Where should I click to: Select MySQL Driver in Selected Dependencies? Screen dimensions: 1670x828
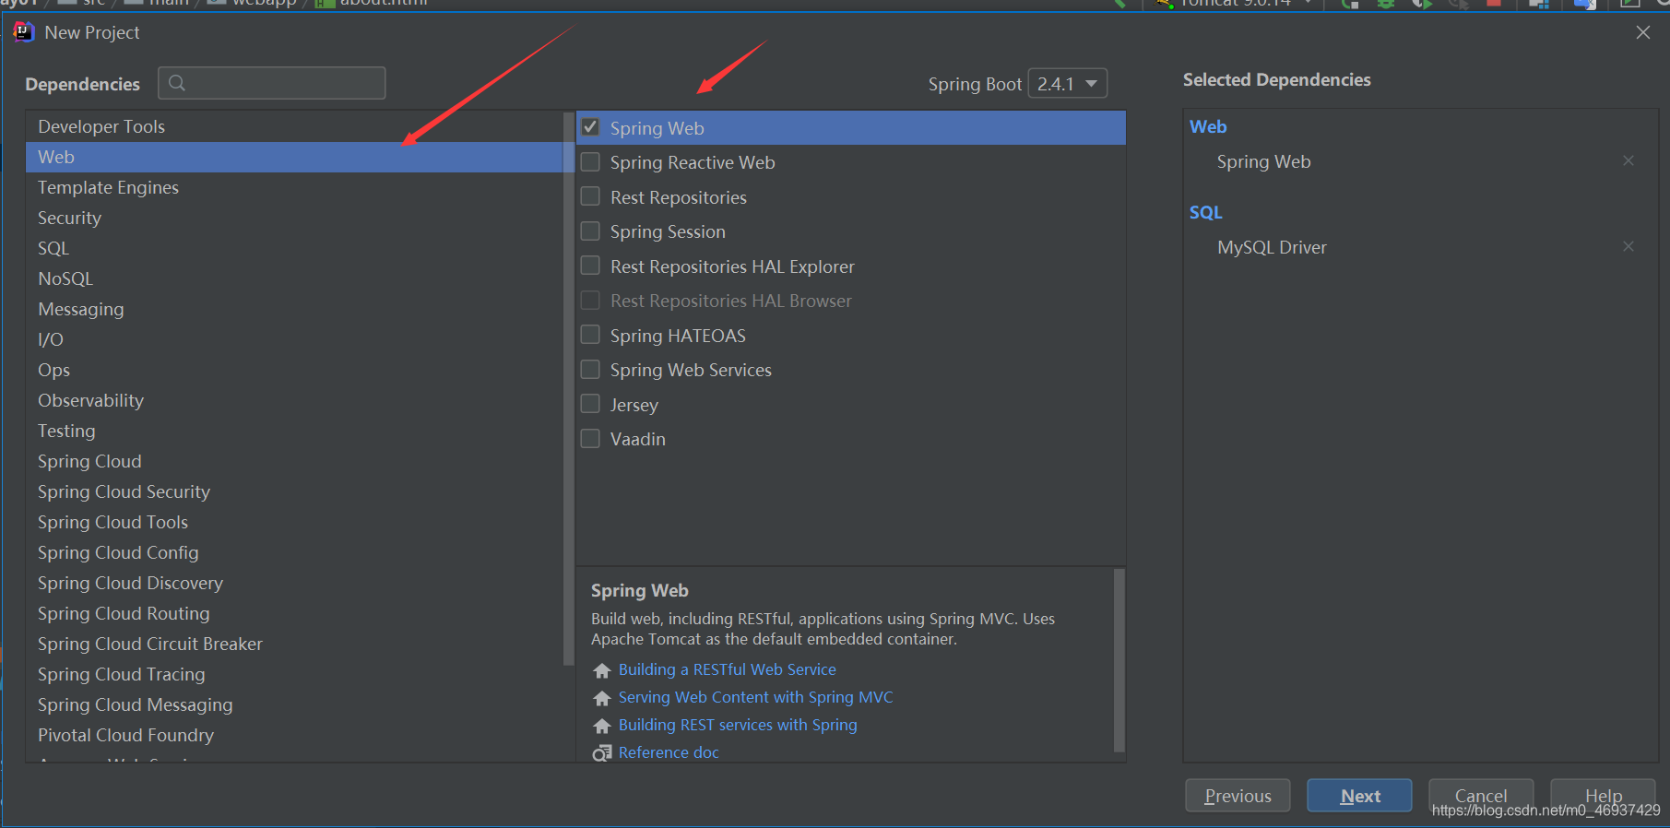(1272, 247)
